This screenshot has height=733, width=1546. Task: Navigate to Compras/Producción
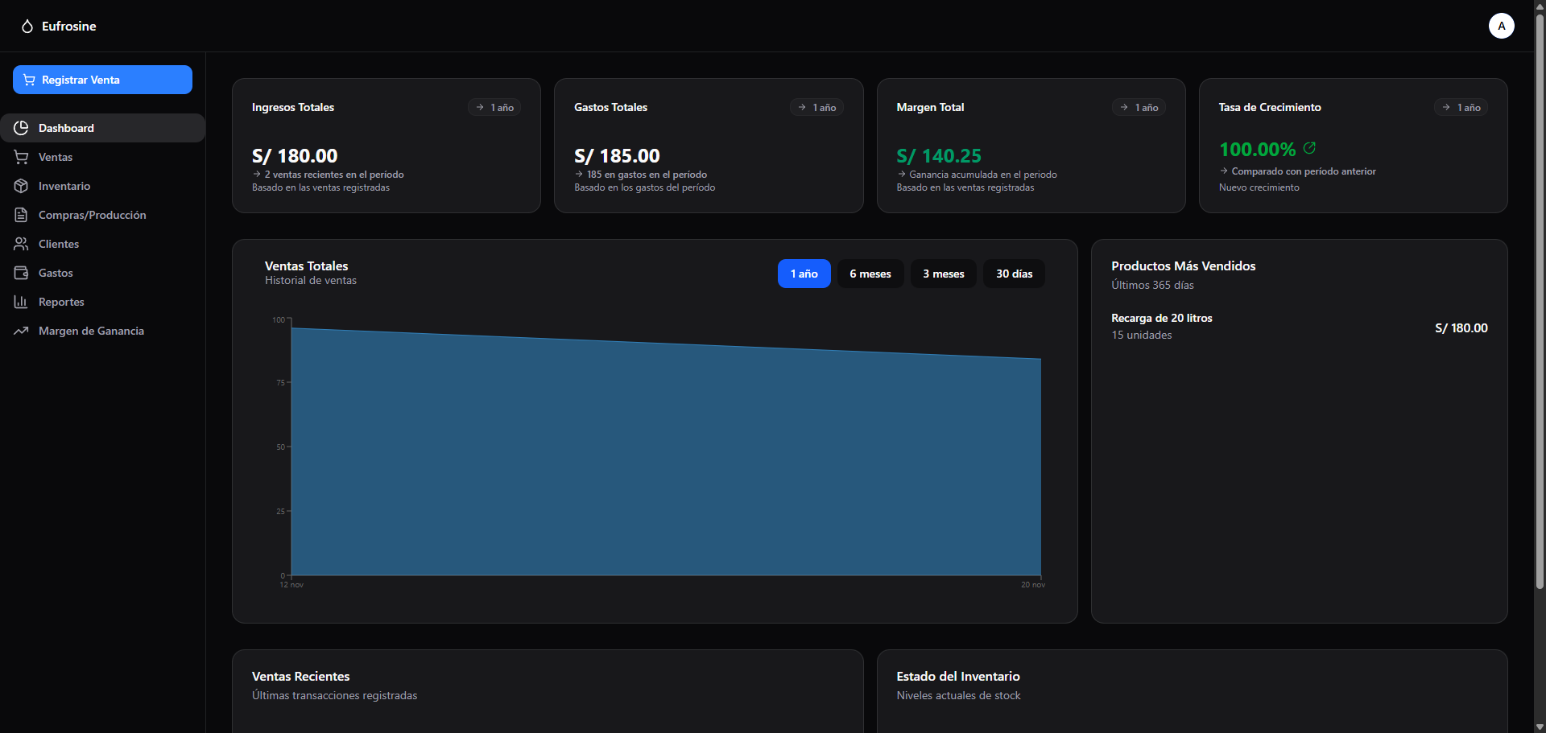(102, 215)
